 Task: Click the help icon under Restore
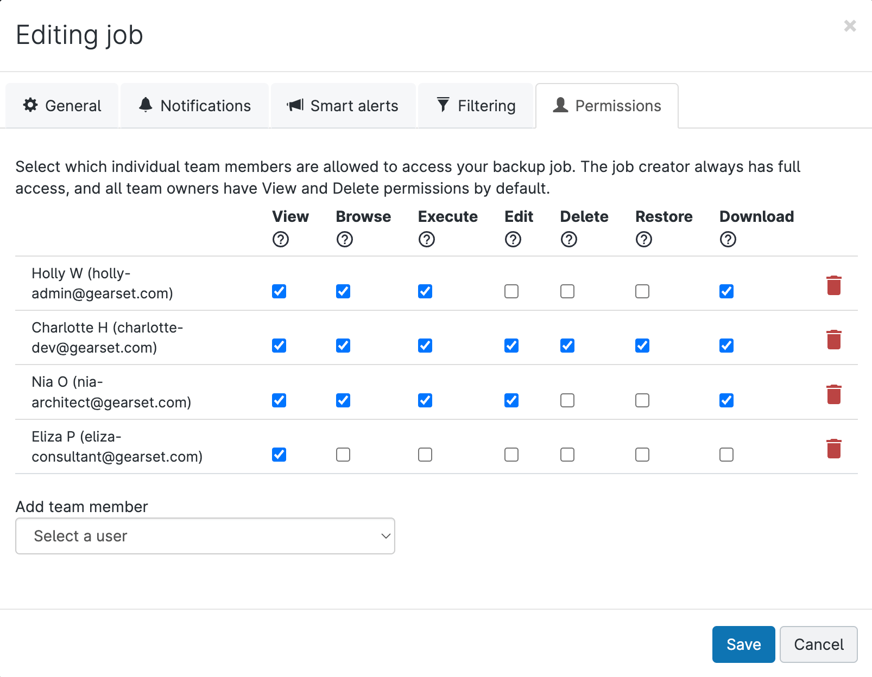tap(644, 239)
